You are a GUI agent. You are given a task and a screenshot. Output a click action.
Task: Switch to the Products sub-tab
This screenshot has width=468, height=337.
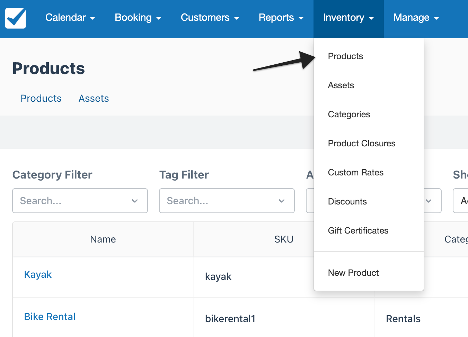(x=41, y=98)
